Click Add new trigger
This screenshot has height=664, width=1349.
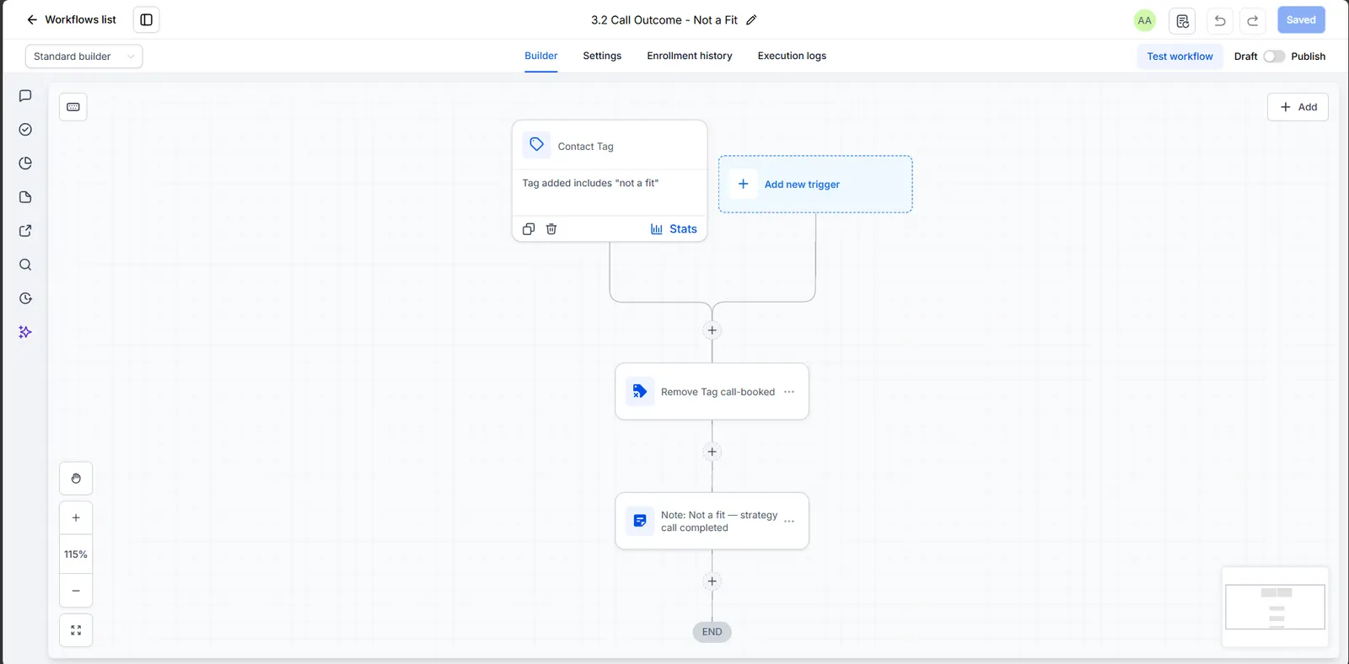815,184
